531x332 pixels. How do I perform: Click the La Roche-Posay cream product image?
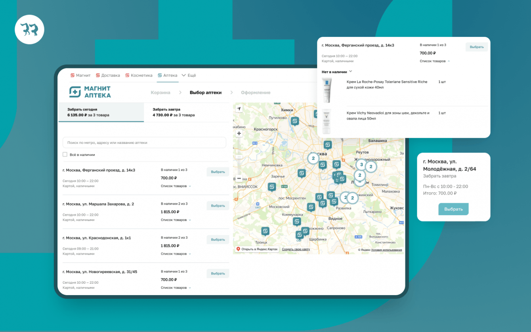pyautogui.click(x=327, y=90)
